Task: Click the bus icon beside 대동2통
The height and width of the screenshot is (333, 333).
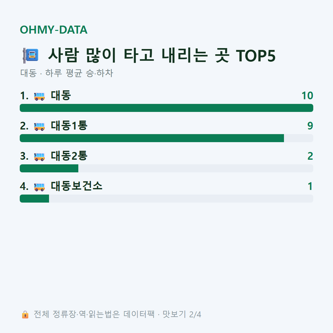Action: [x=39, y=157]
